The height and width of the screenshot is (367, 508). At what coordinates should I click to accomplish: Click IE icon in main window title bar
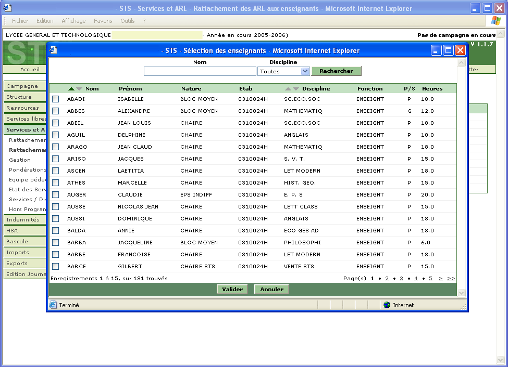(x=7, y=8)
